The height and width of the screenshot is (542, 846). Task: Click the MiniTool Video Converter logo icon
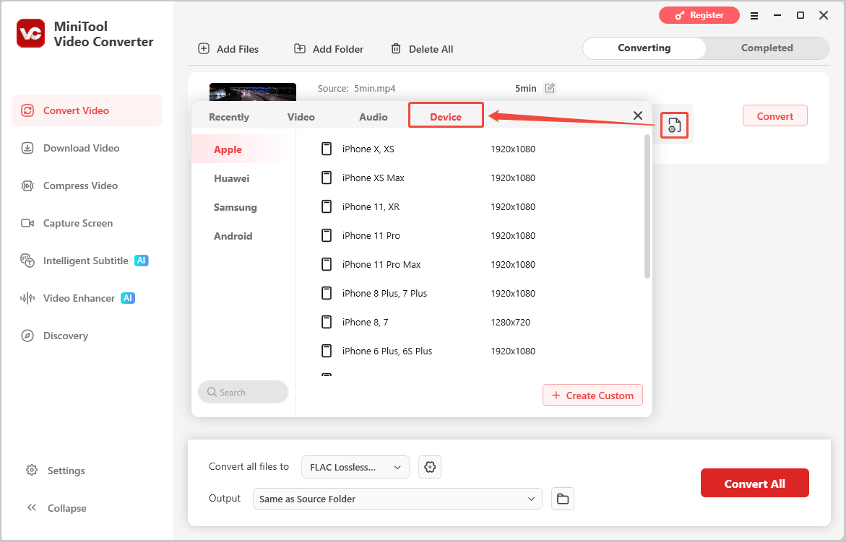[31, 33]
